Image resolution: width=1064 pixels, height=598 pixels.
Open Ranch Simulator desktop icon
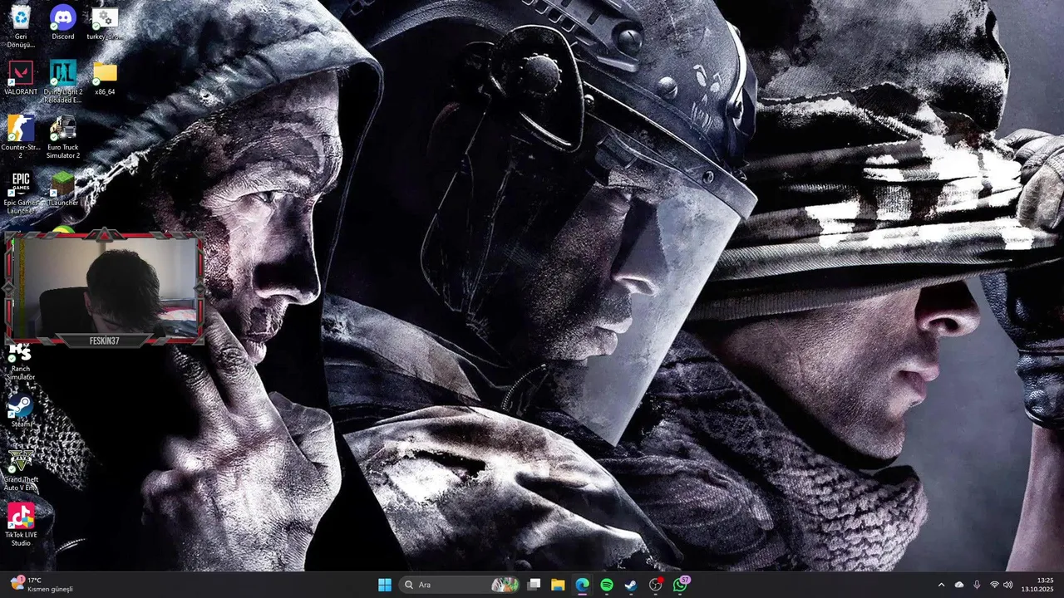coord(21,363)
